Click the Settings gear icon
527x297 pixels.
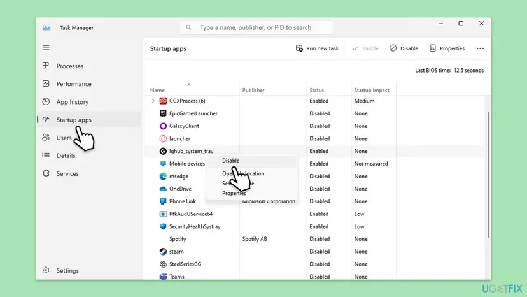click(x=46, y=270)
